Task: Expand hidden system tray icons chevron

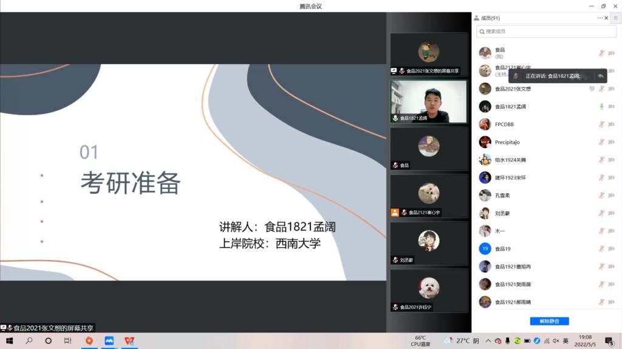Action: (x=488, y=341)
